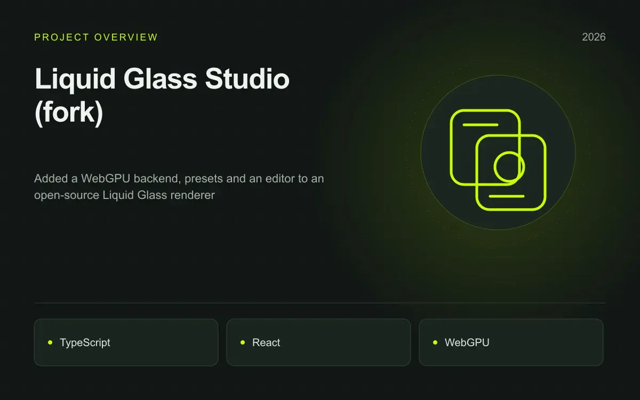Click the green bullet dot beside React
Screen dimensions: 640x400
[243, 342]
